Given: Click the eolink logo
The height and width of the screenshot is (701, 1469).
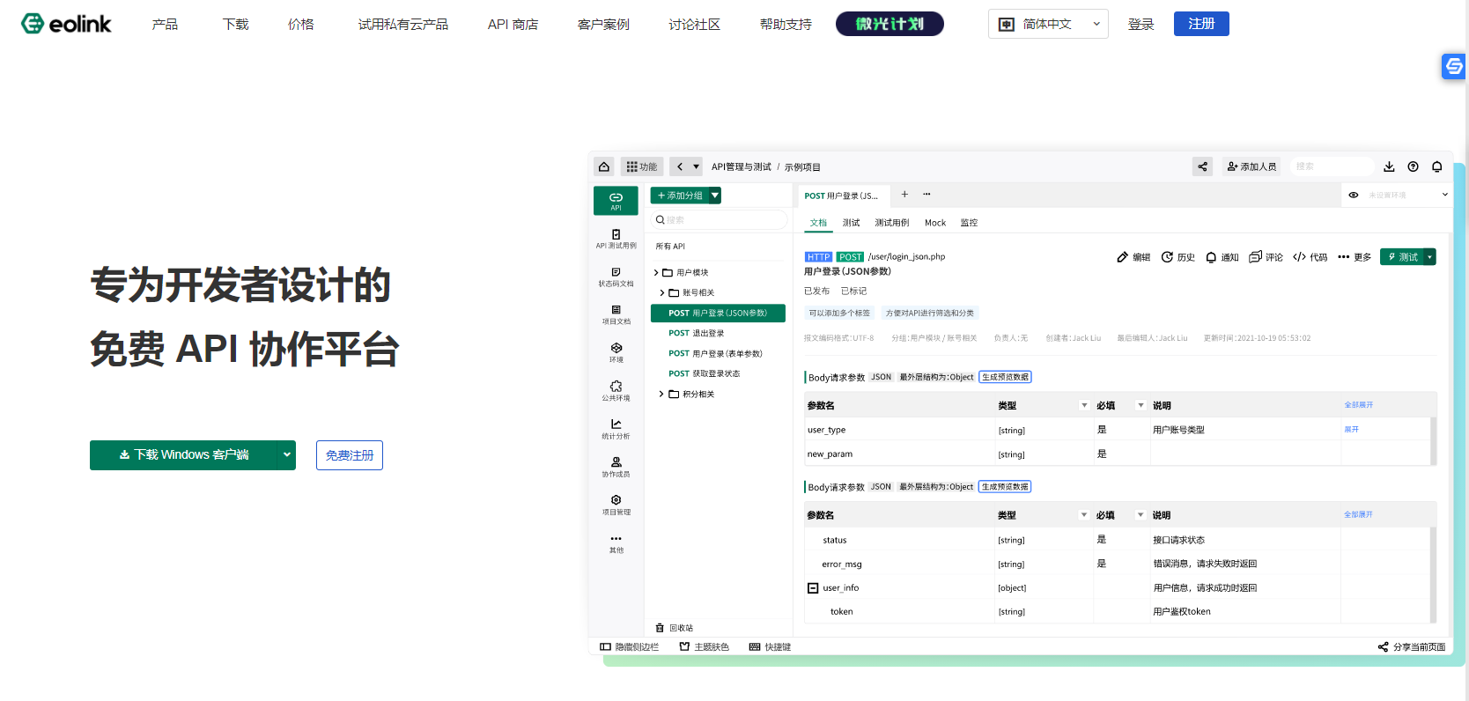Looking at the screenshot, I should point(67,24).
